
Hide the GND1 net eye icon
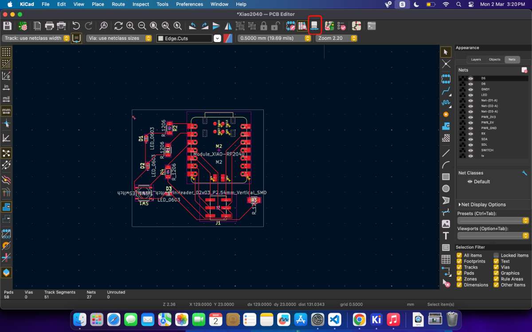click(471, 89)
